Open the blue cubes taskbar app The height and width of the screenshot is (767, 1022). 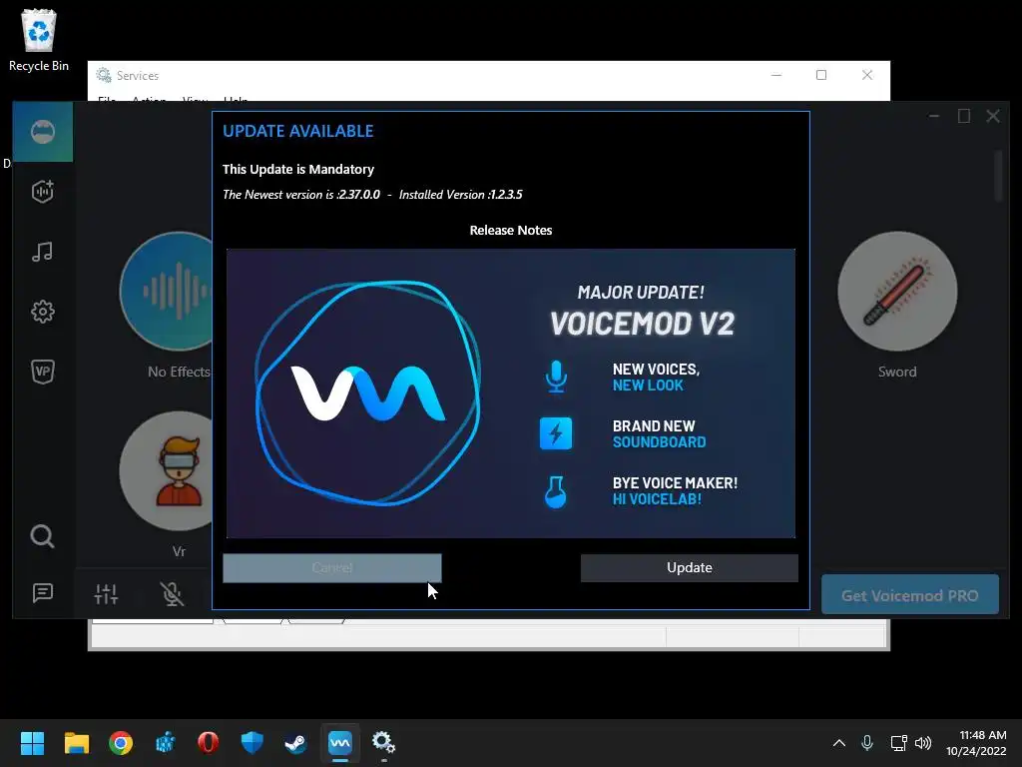(165, 743)
